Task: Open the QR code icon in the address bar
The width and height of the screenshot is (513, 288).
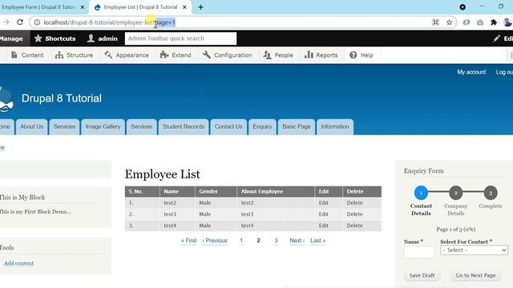Action: click(x=435, y=22)
